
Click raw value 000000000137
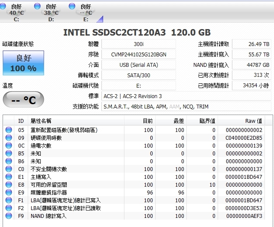tap(244, 169)
